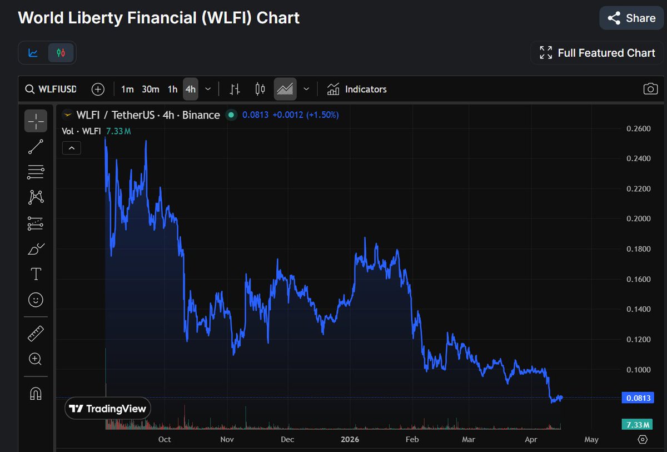Click the Oct label on time axis
The width and height of the screenshot is (667, 452).
tap(164, 439)
